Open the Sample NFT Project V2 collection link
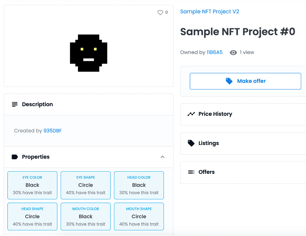Image resolution: width=306 pixels, height=236 pixels. pos(210,11)
